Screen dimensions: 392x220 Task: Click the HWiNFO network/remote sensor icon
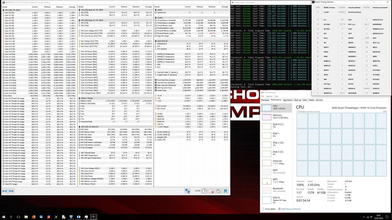pyautogui.click(x=187, y=191)
